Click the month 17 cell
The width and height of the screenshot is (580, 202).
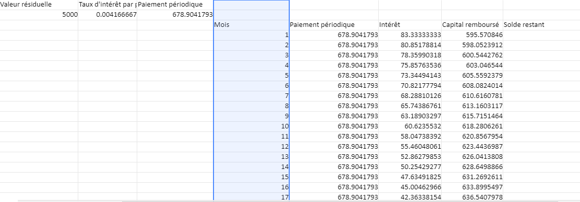click(251, 197)
